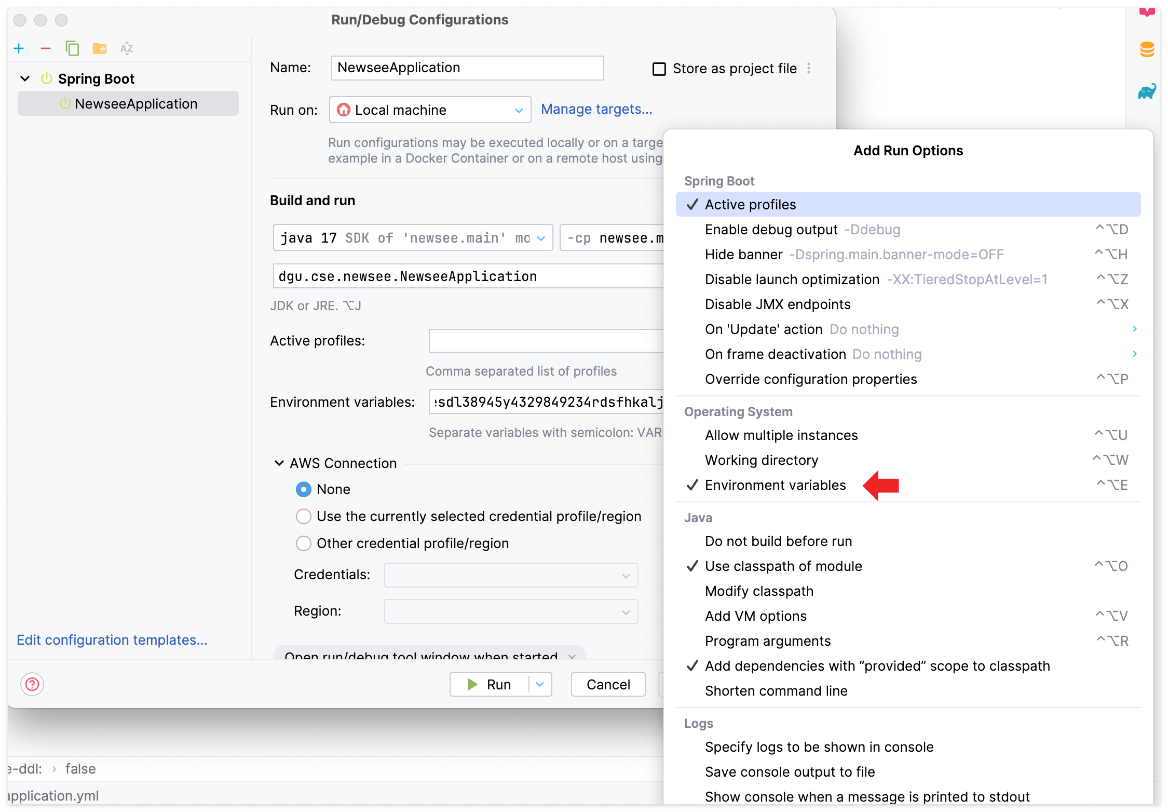This screenshot has width=1168, height=812.
Task: Collapse the Spring Boot tree node
Action: point(25,79)
